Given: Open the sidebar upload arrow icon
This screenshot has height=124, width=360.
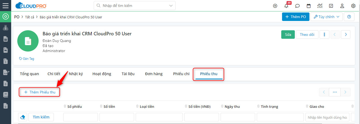Looking at the screenshot, I should (x=5, y=83).
